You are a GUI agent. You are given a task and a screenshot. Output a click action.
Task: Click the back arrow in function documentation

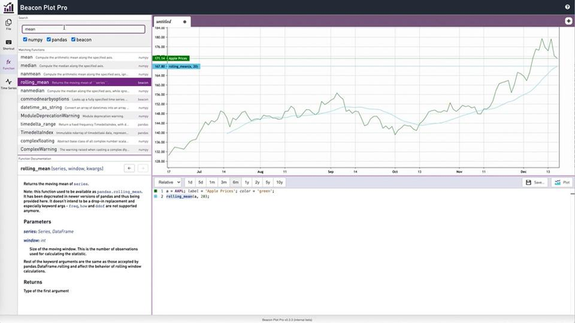[x=129, y=168]
